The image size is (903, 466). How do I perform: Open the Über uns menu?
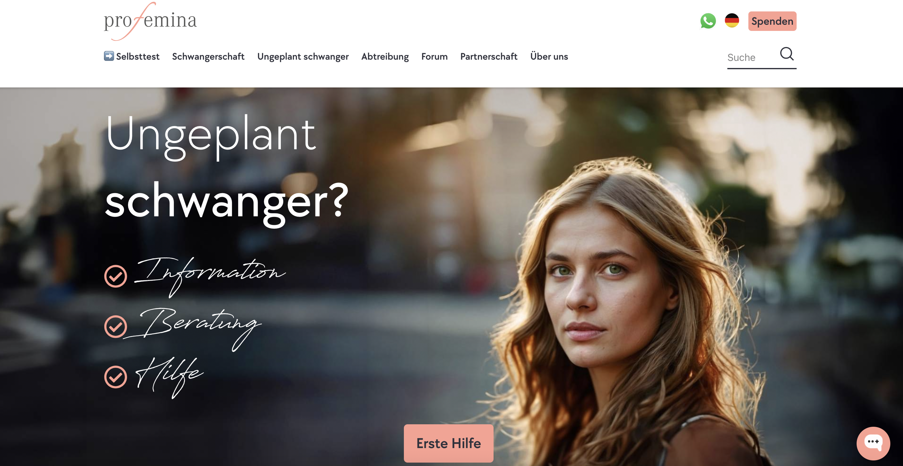[x=549, y=56]
